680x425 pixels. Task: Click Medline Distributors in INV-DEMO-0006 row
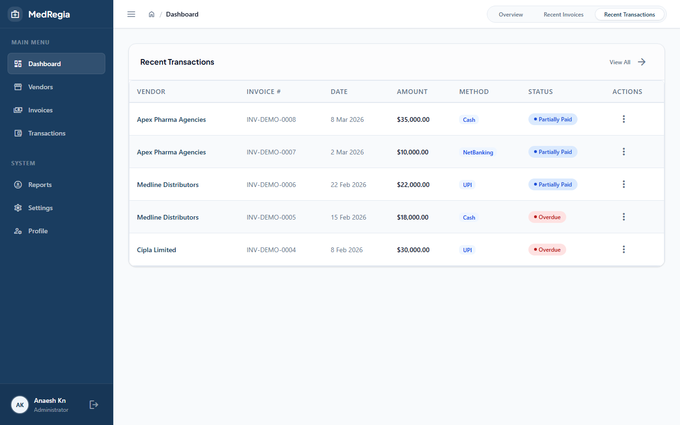(x=168, y=185)
